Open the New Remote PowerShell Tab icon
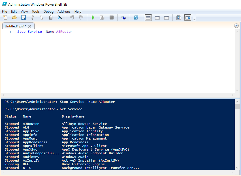Screen dimensions: 241x176 [123, 18]
